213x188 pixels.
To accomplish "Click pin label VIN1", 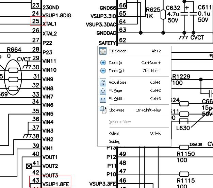I will point(48,148).
